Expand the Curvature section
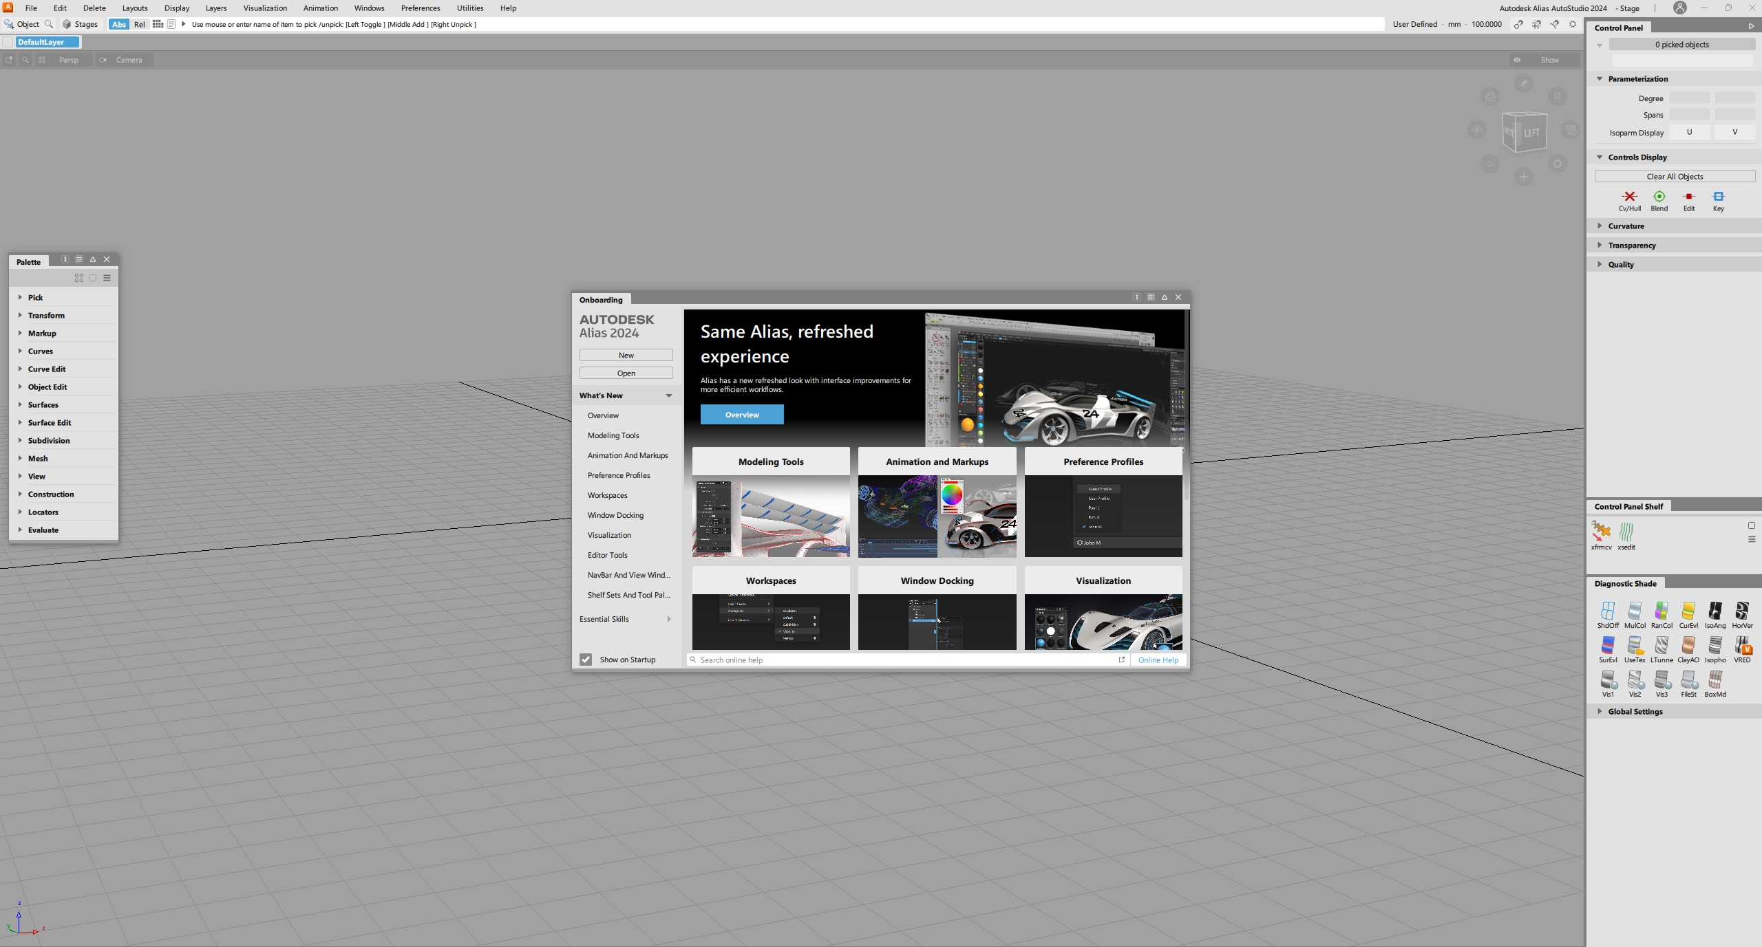This screenshot has width=1762, height=947. 1626,226
